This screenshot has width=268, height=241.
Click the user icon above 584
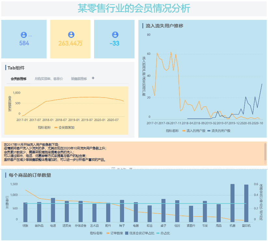point(23,35)
